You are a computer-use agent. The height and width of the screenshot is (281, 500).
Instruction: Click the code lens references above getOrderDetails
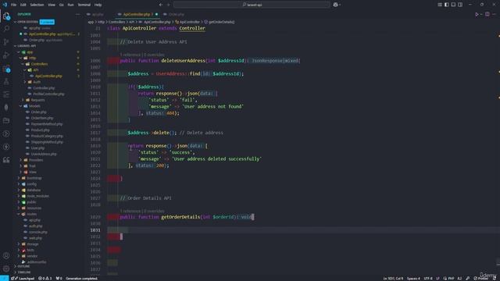point(142,211)
